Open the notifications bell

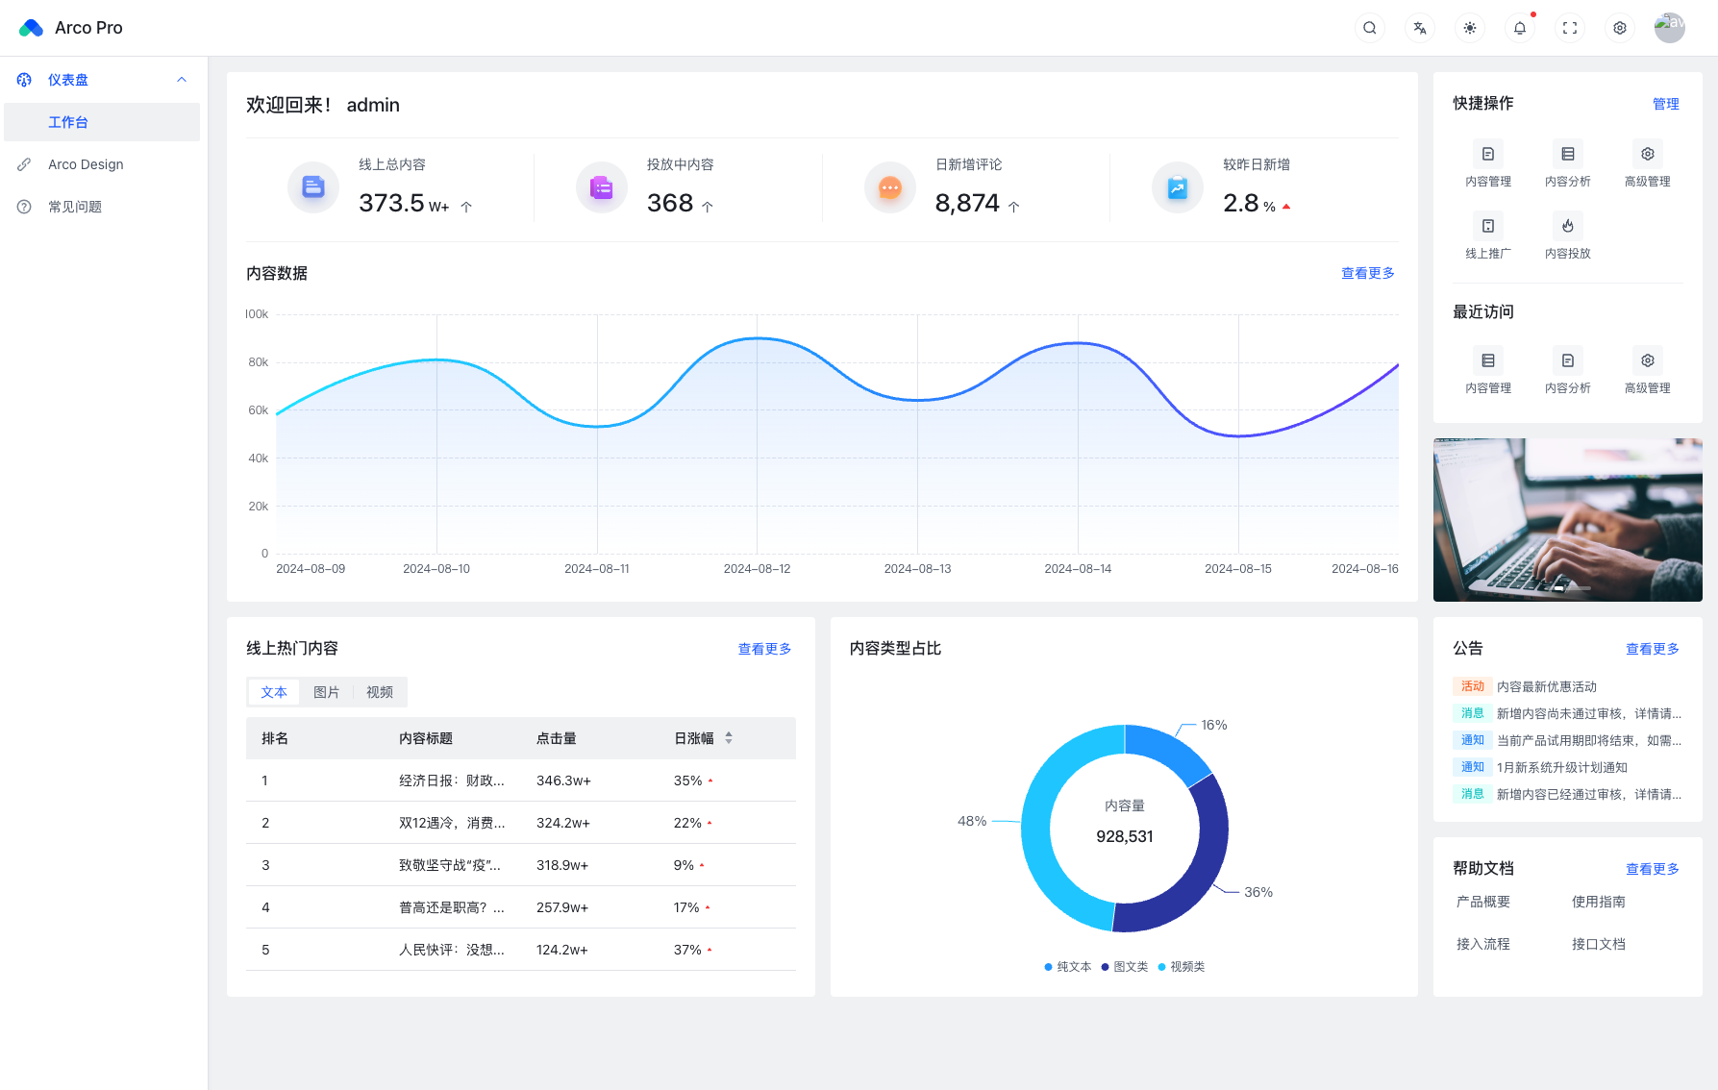(1520, 28)
